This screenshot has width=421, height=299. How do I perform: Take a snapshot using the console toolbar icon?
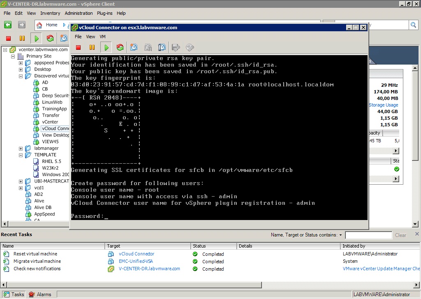(x=134, y=48)
